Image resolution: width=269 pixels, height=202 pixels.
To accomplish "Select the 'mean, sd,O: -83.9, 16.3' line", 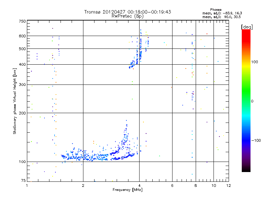I will [x=222, y=13].
